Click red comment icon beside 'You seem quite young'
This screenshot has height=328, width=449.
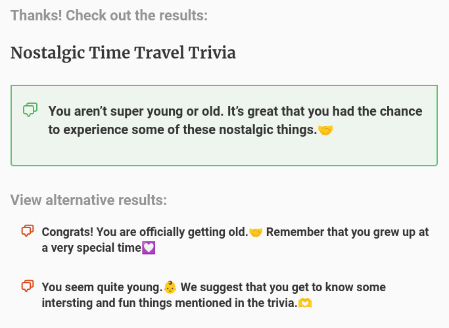(27, 286)
